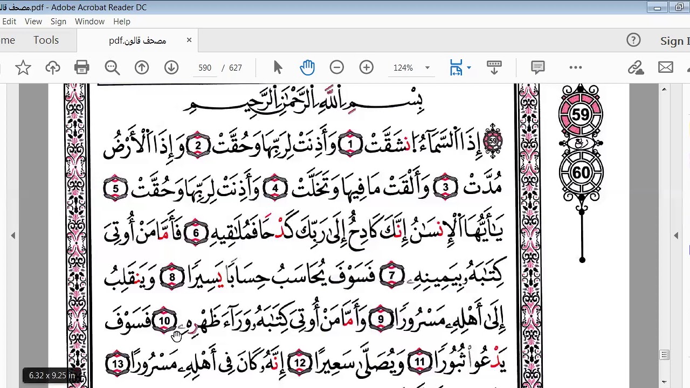Screen dimensions: 690x388
Task: Expand the right tools pane
Action: coord(676,235)
